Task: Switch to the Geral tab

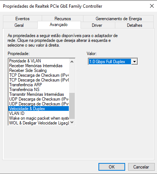Action: point(19,25)
